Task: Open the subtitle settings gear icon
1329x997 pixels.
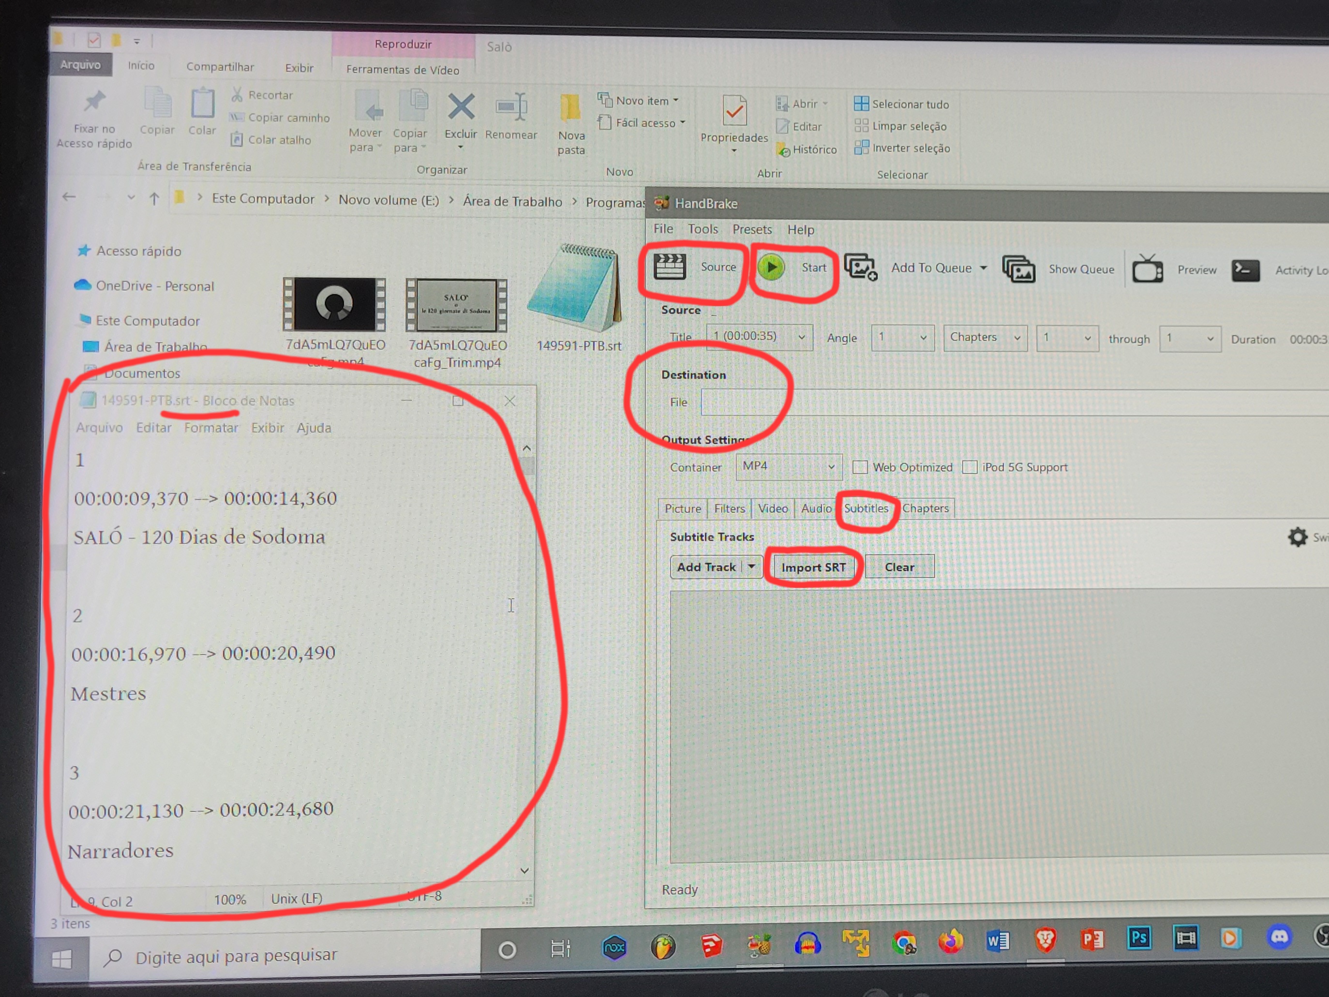Action: (1297, 536)
